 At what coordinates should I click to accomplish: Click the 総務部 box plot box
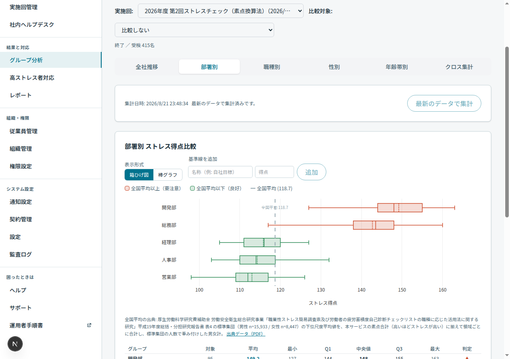(373, 225)
